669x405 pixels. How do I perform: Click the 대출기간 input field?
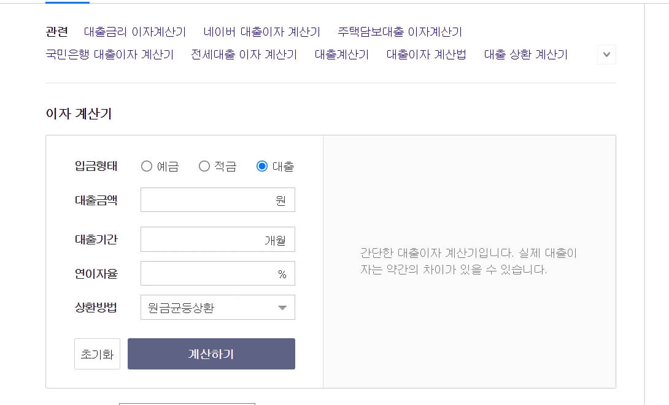pos(218,240)
